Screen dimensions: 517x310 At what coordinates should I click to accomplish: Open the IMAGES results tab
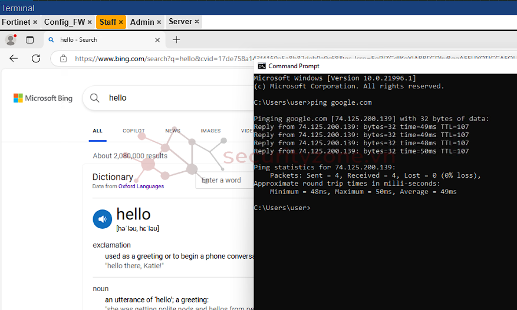pos(210,131)
